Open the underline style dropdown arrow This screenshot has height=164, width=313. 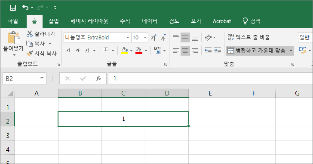point(94,51)
